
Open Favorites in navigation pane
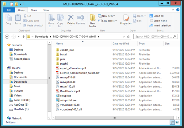17,45
